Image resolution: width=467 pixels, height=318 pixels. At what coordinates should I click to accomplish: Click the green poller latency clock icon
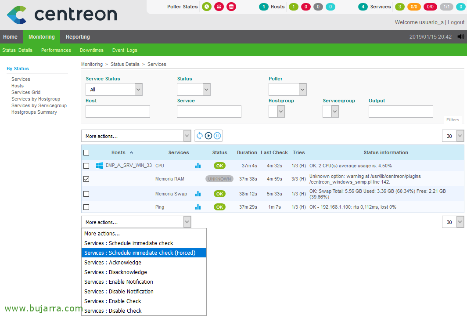207,7
